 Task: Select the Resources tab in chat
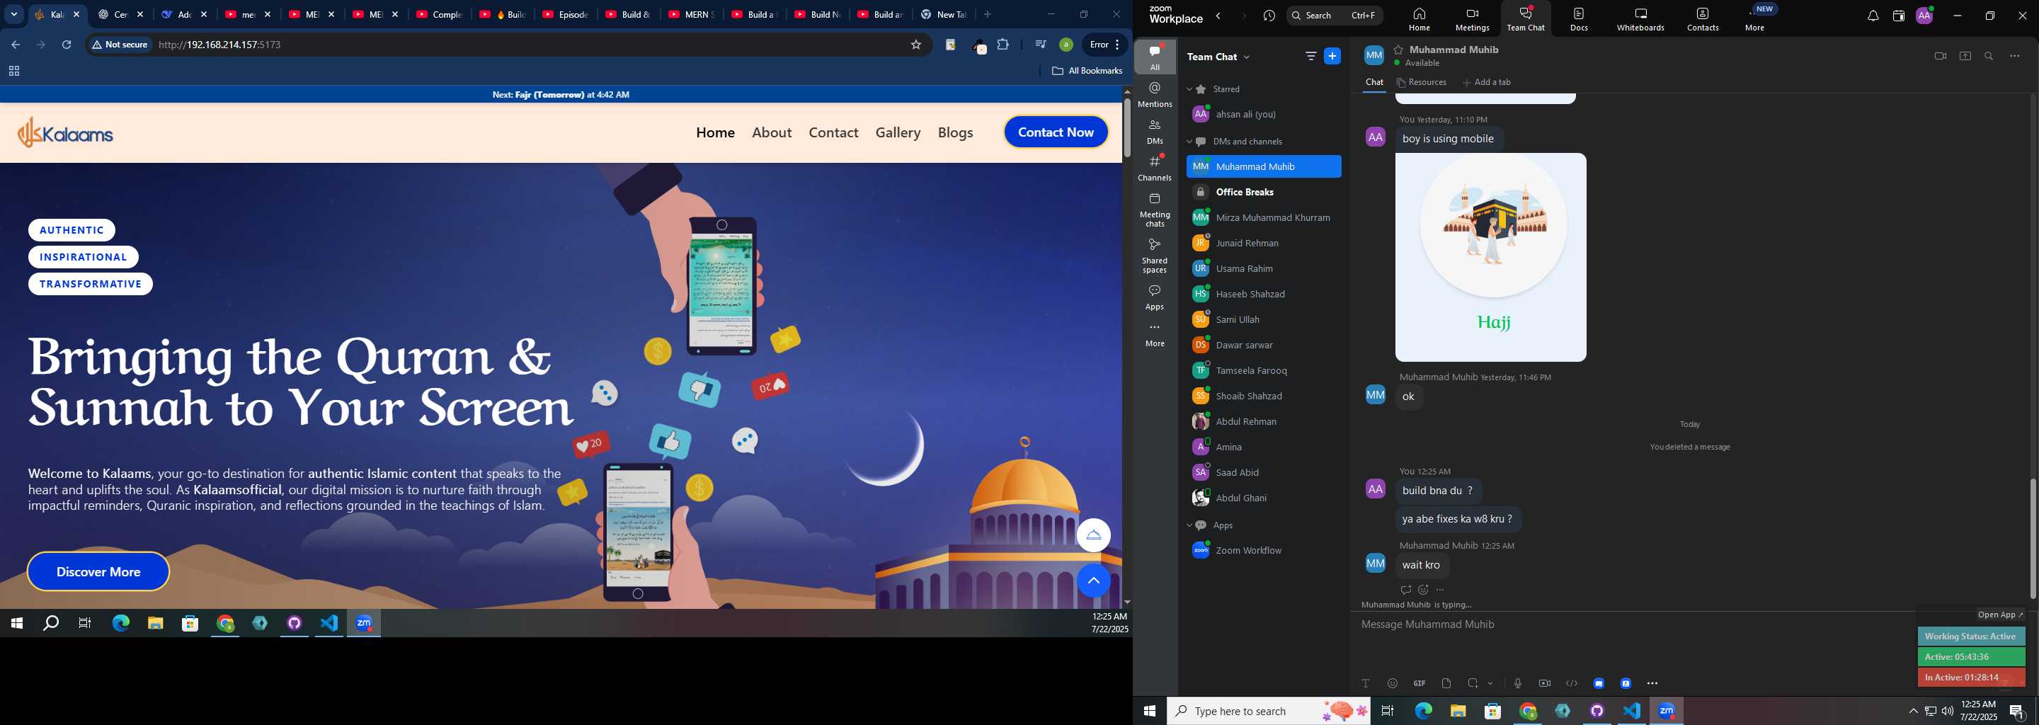(1422, 82)
